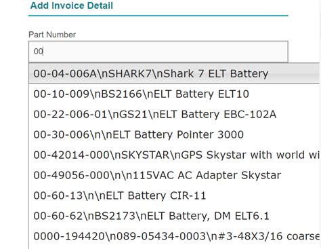Pick the suggestion with code GS21
Image resolution: width=321 pixels, height=249 pixels.
[x=175, y=114]
